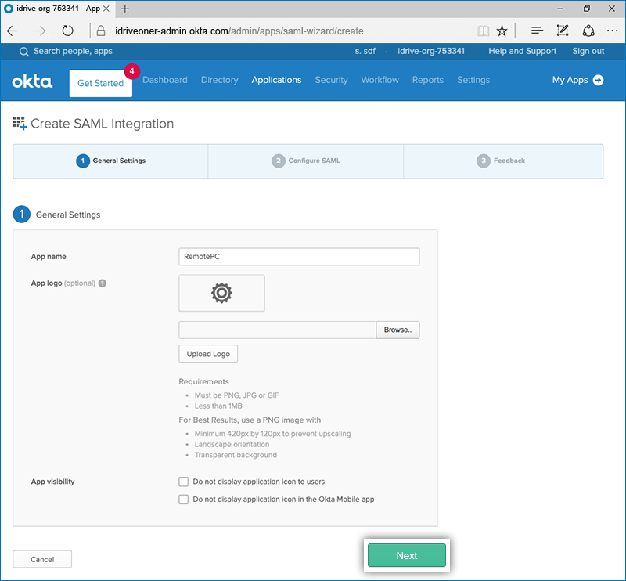The width and height of the screenshot is (626, 581).
Task: Open the Directory menu
Action: point(220,80)
